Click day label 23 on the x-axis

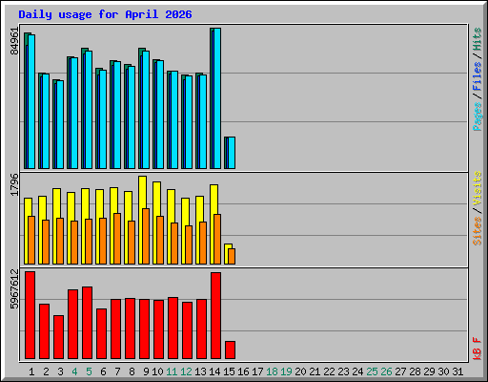point(343,371)
